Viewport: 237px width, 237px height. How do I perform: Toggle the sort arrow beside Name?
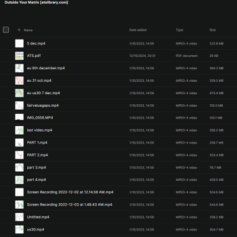pos(19,30)
